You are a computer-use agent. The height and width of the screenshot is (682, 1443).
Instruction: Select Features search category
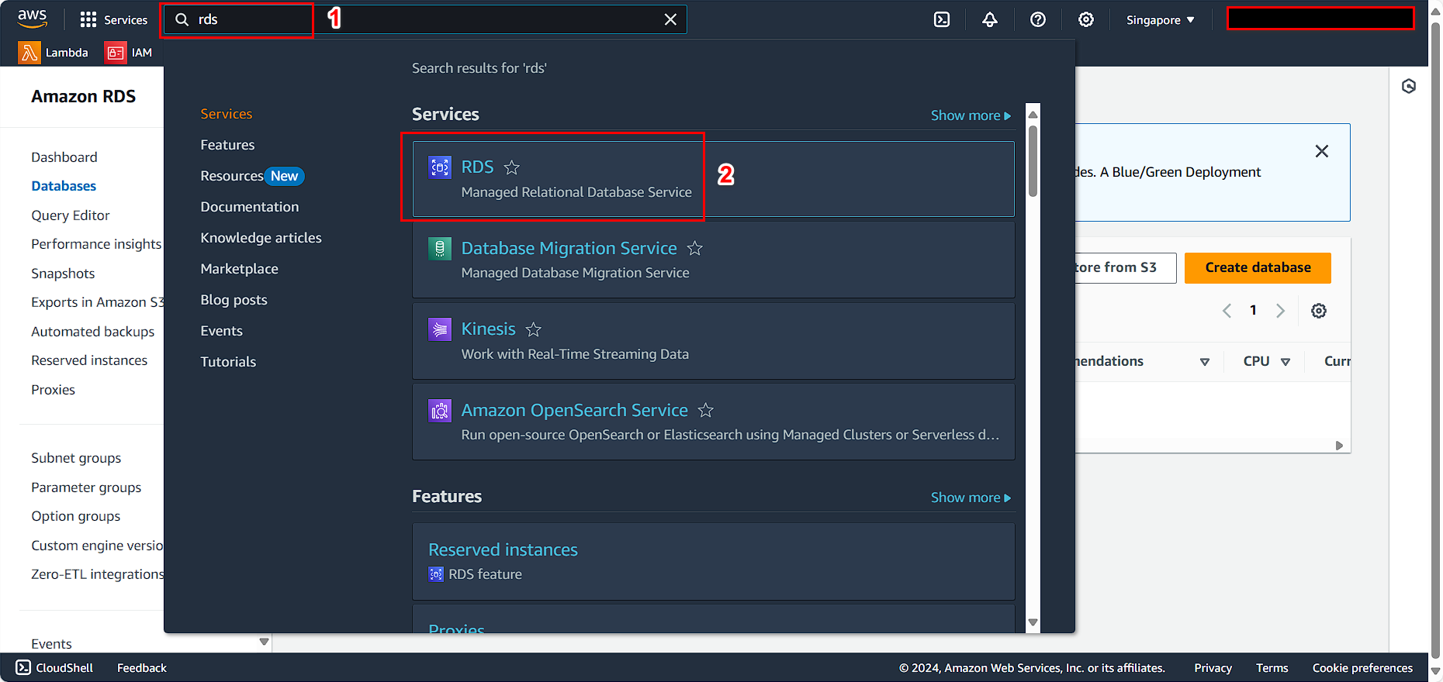point(227,145)
